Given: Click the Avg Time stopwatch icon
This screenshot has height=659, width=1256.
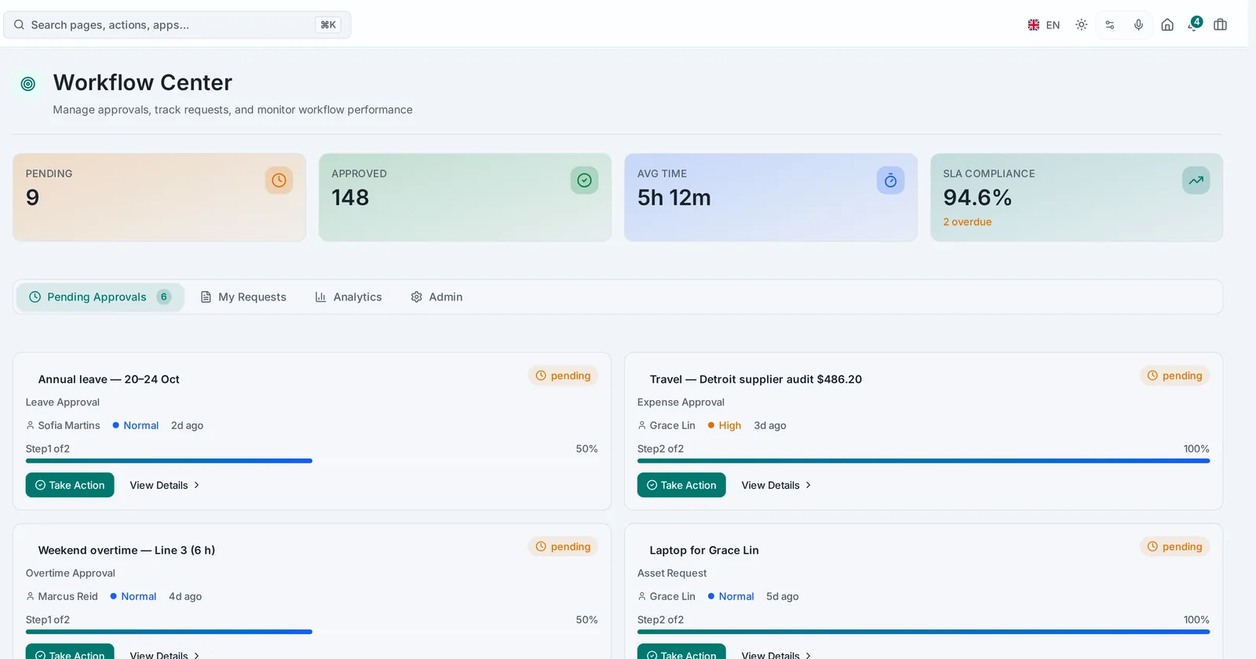Looking at the screenshot, I should pyautogui.click(x=890, y=180).
